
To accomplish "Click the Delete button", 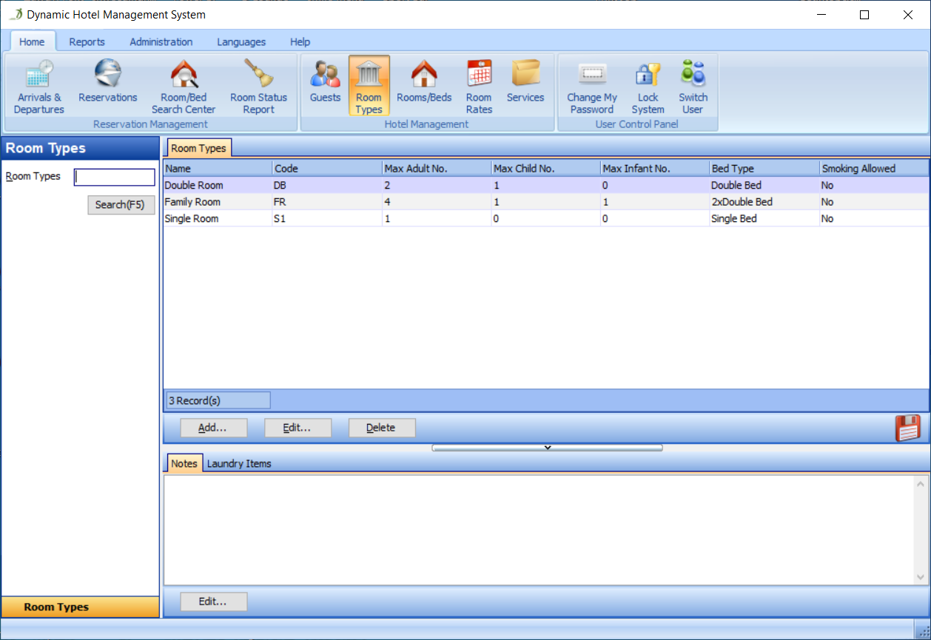I will (x=381, y=428).
